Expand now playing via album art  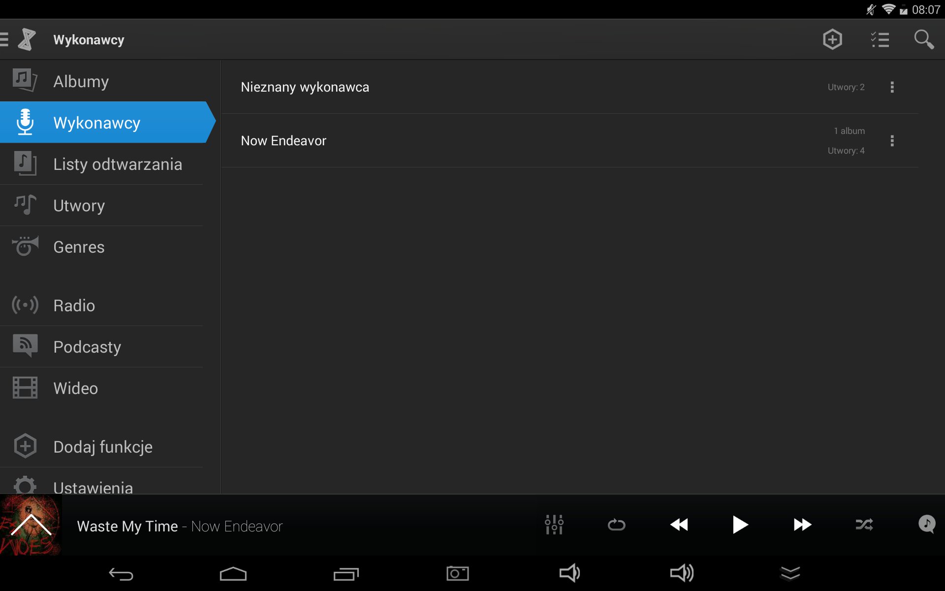point(31,525)
